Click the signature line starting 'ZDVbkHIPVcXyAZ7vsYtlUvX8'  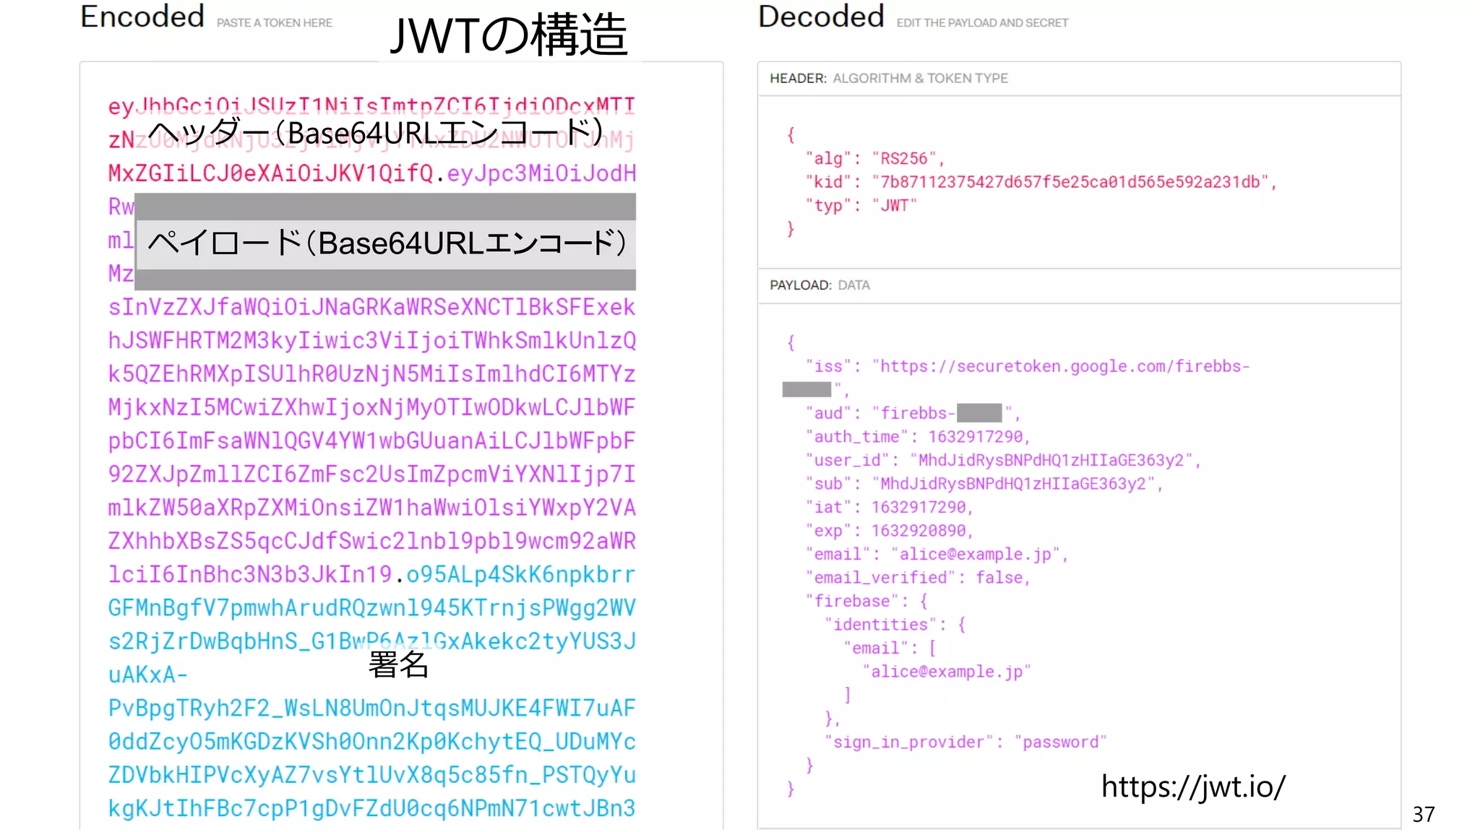371,774
